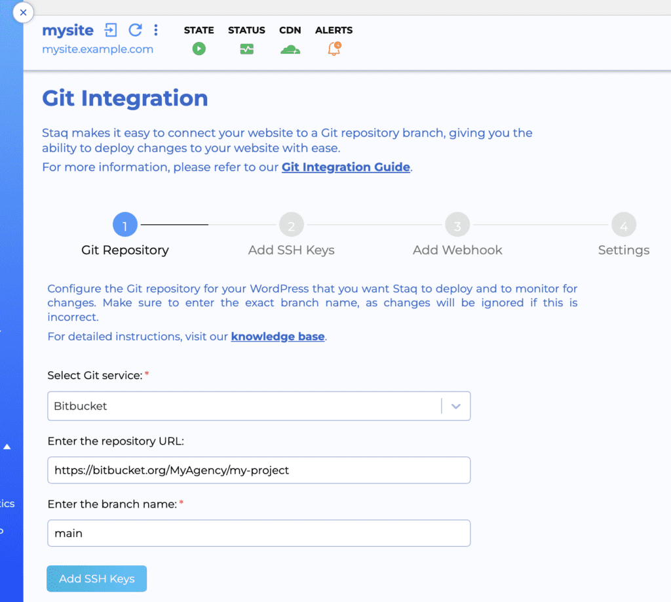Open the orange Alerts bell icon
The image size is (671, 602).
click(x=334, y=49)
